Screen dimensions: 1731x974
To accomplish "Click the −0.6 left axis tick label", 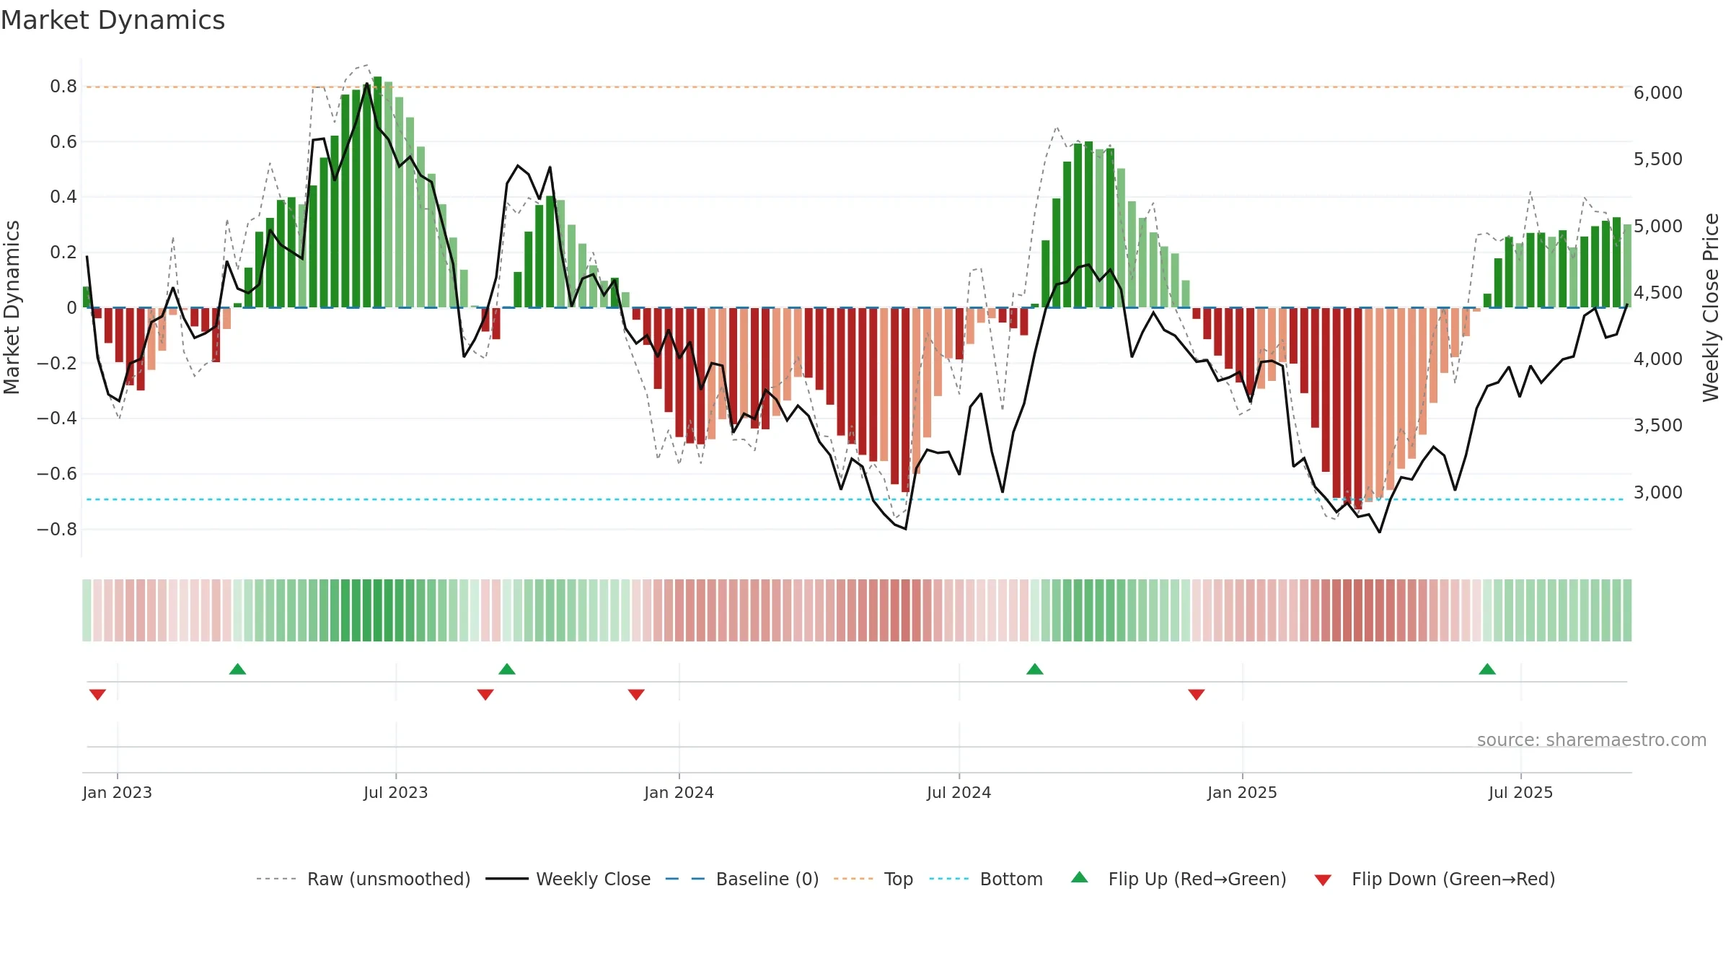I will tap(57, 474).
